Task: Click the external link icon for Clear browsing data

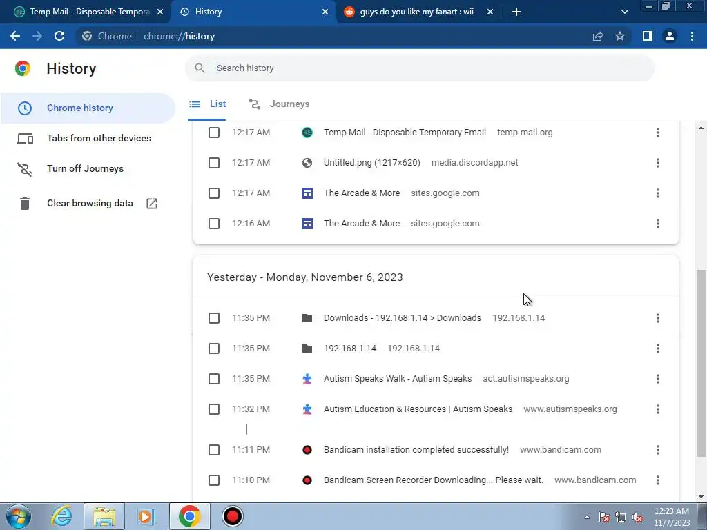Action: tap(152, 204)
